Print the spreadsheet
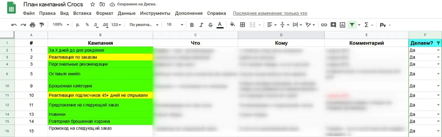The height and width of the screenshot is (137, 442). point(32,25)
